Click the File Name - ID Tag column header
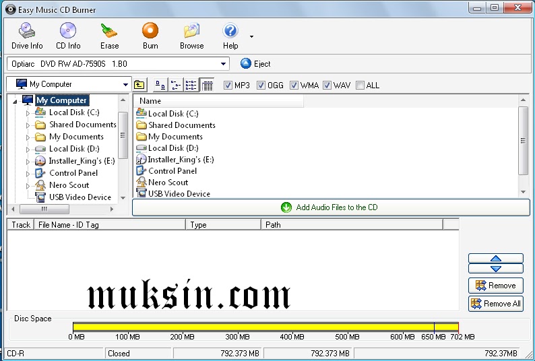535x361 pixels. [110, 224]
